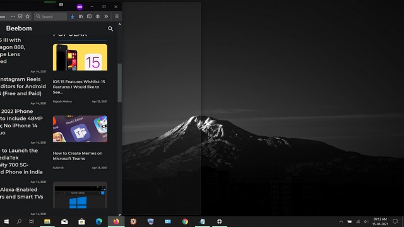Open Task View on the taskbar

[x=32, y=221]
